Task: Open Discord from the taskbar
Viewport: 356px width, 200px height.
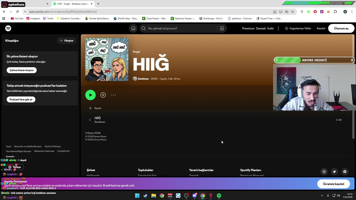Action: tap(194, 196)
